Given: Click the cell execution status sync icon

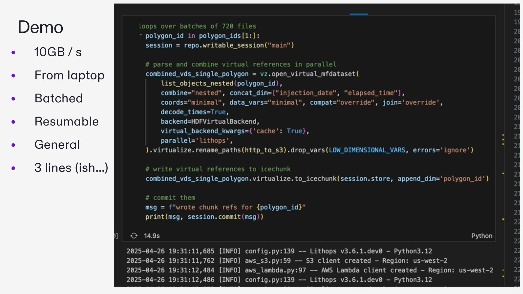Looking at the screenshot, I should [x=134, y=236].
